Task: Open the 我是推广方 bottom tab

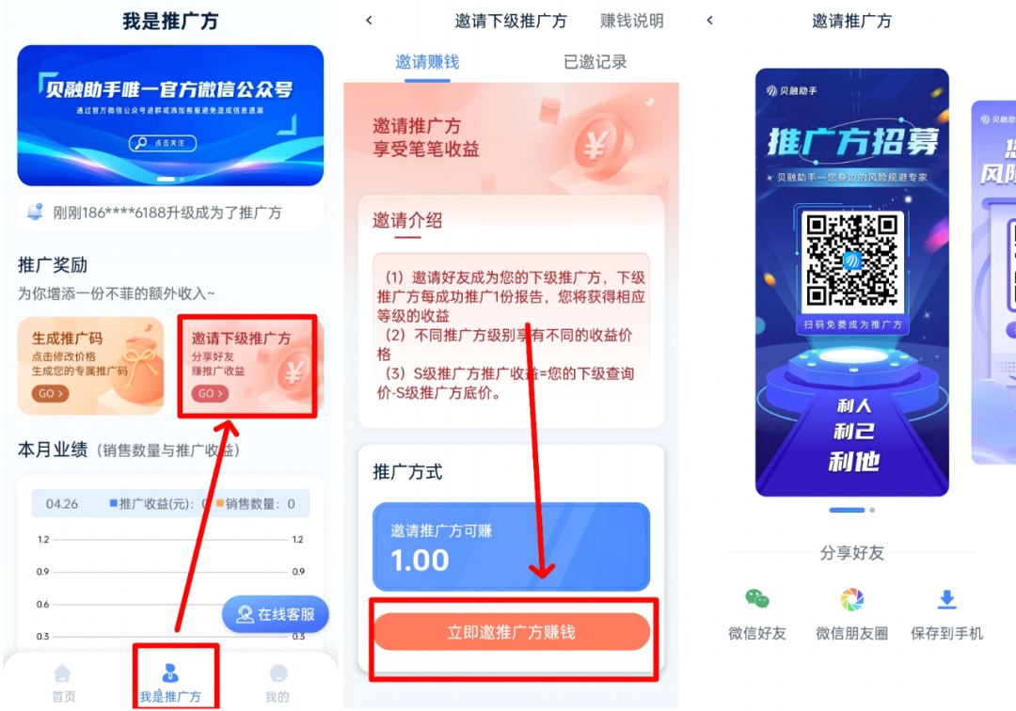Action: (x=170, y=683)
